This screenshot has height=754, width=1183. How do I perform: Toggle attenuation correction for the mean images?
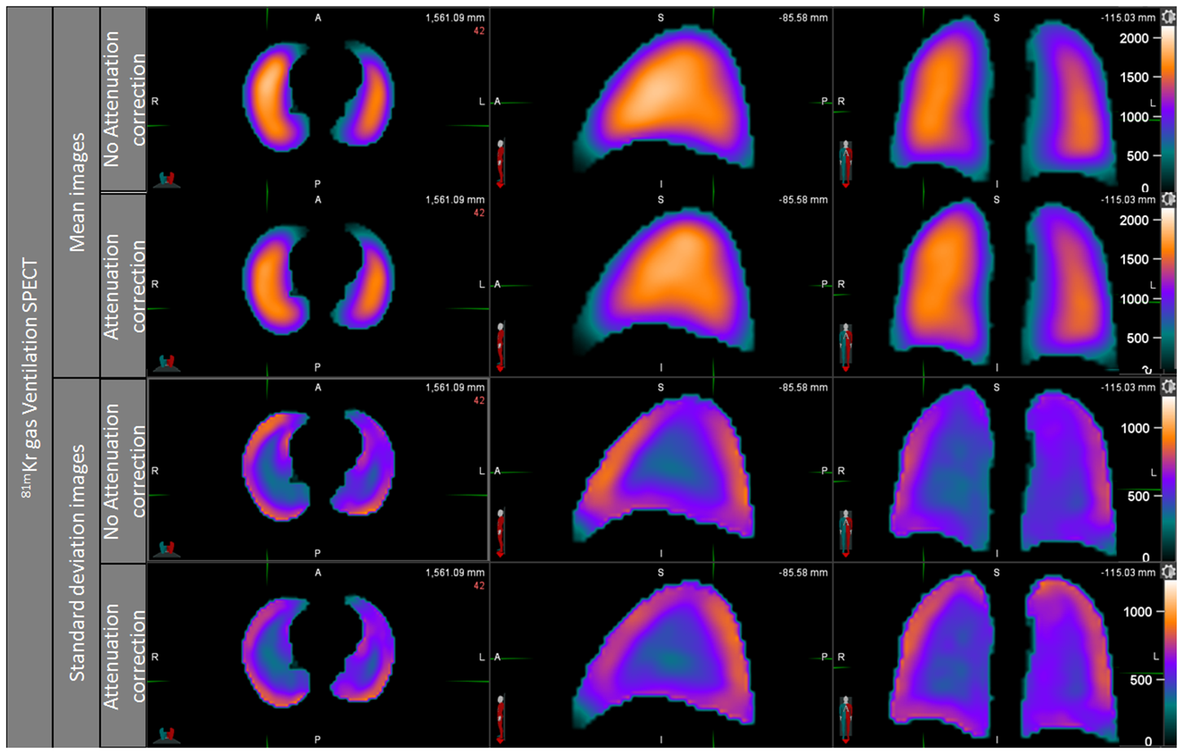click(125, 283)
